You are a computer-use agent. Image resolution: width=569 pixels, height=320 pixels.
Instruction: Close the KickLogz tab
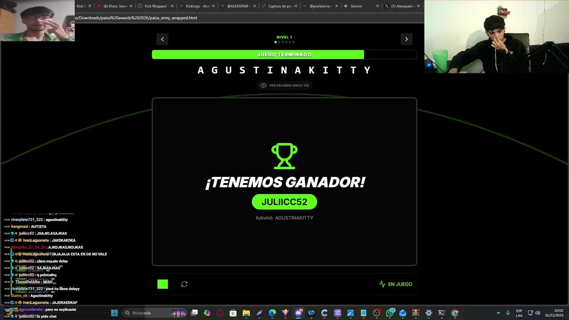[213, 6]
